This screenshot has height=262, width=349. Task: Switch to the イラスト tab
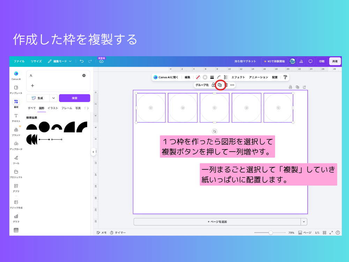tap(53, 108)
